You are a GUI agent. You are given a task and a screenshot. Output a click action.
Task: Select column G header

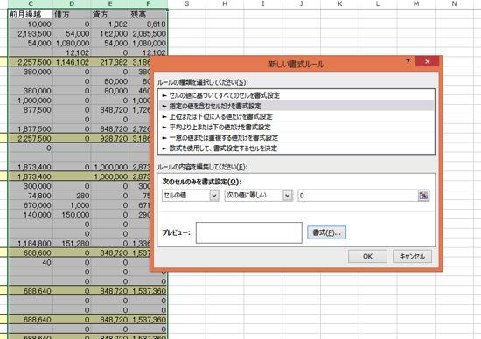click(x=186, y=4)
